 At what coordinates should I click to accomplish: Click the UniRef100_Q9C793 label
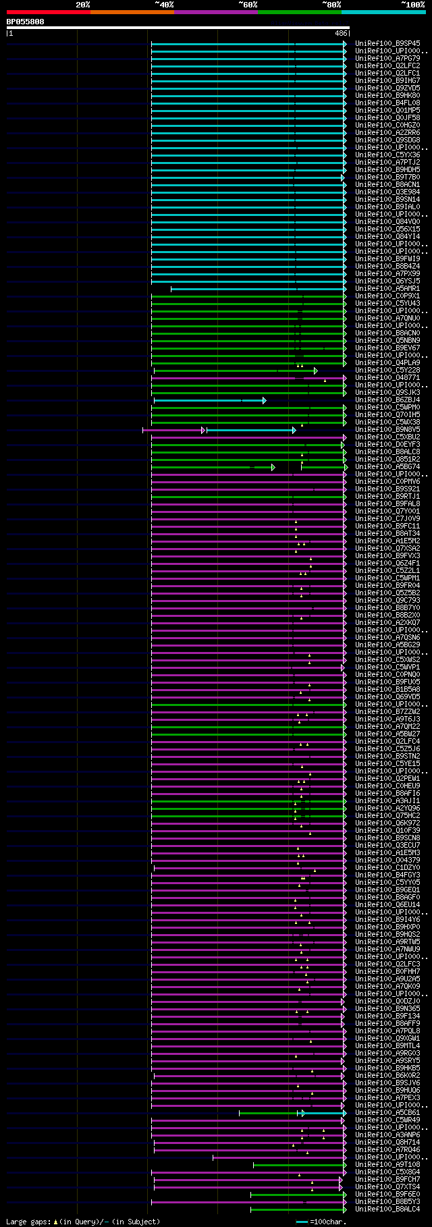click(x=387, y=600)
